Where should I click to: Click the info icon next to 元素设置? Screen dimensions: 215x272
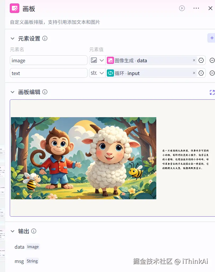point(45,38)
